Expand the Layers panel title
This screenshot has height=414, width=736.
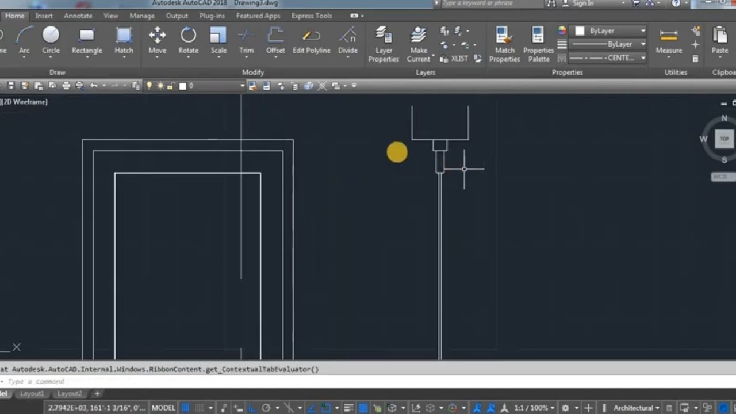click(425, 72)
